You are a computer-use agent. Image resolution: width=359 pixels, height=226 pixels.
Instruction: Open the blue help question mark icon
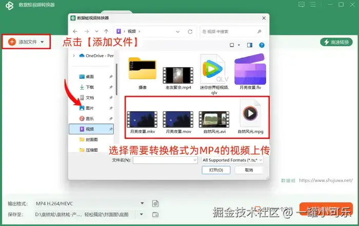[x=262, y=45]
